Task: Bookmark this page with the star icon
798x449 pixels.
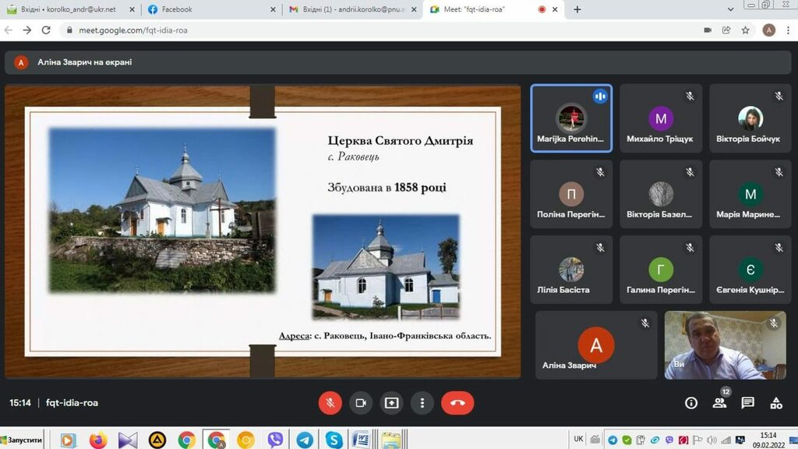Action: pos(746,30)
